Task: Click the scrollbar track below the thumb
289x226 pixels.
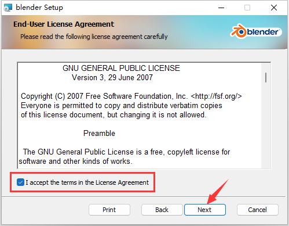Action: tap(266, 126)
